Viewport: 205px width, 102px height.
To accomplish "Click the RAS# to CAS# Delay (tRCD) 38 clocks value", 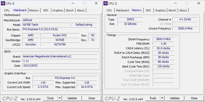I will (x=163, y=53).
